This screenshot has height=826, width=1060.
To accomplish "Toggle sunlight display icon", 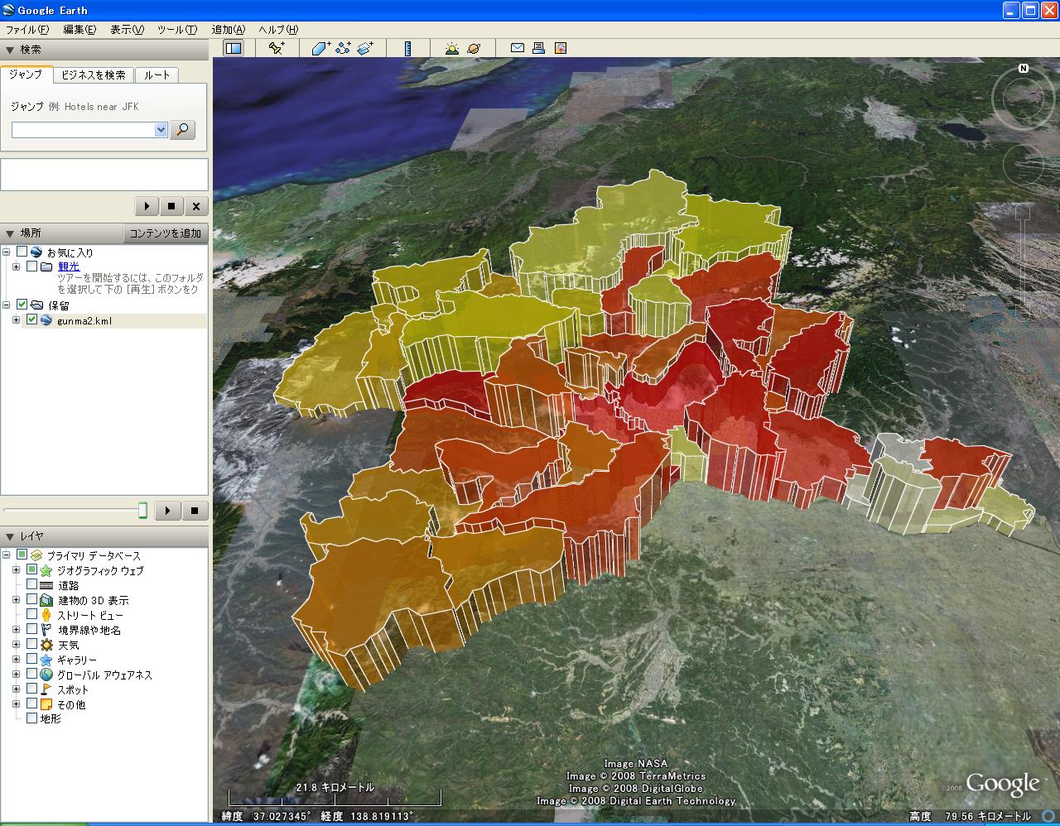I will [x=451, y=48].
